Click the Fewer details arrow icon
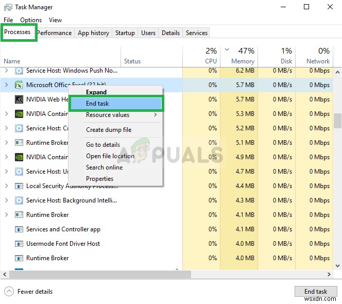This screenshot has height=304, width=342. point(9,291)
